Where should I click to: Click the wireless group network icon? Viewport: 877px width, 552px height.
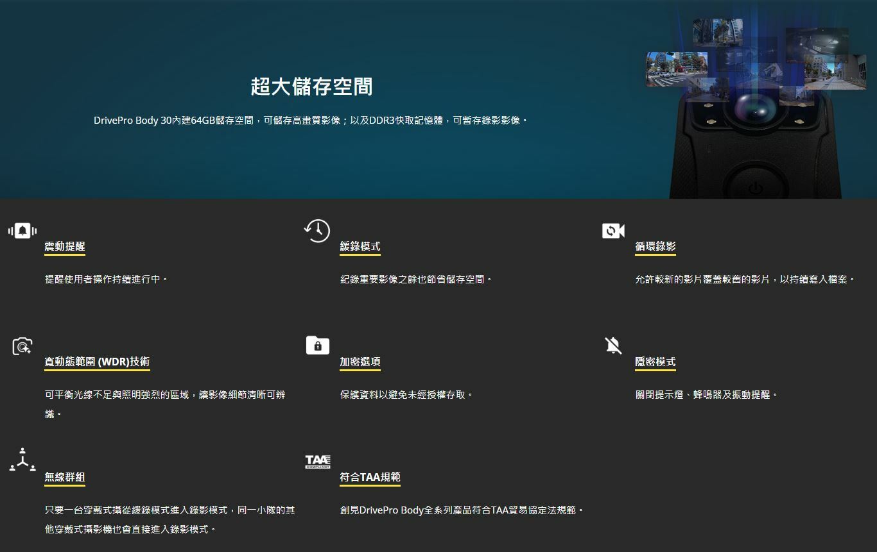coord(22,460)
